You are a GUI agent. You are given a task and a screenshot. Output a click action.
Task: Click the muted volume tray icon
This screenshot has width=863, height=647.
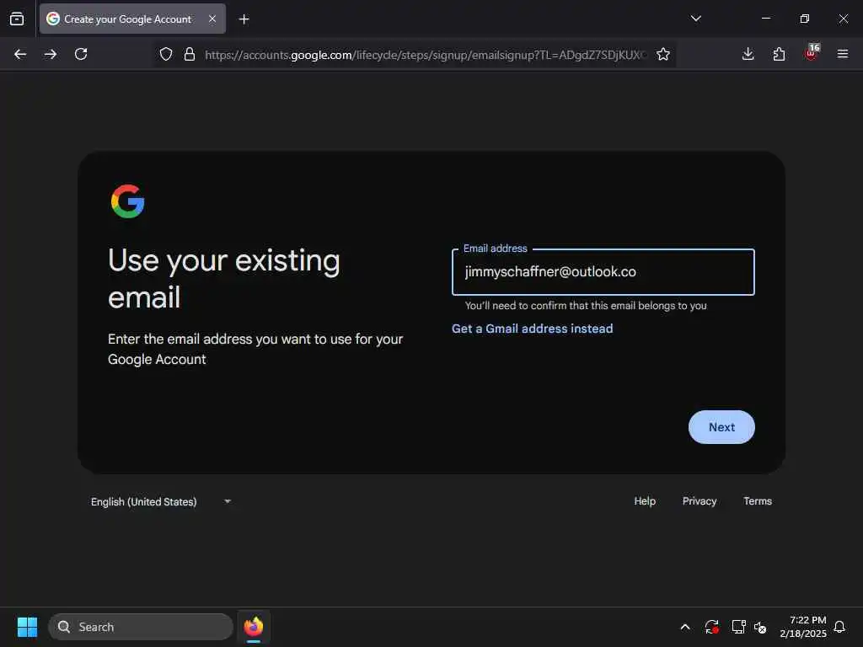(x=760, y=627)
